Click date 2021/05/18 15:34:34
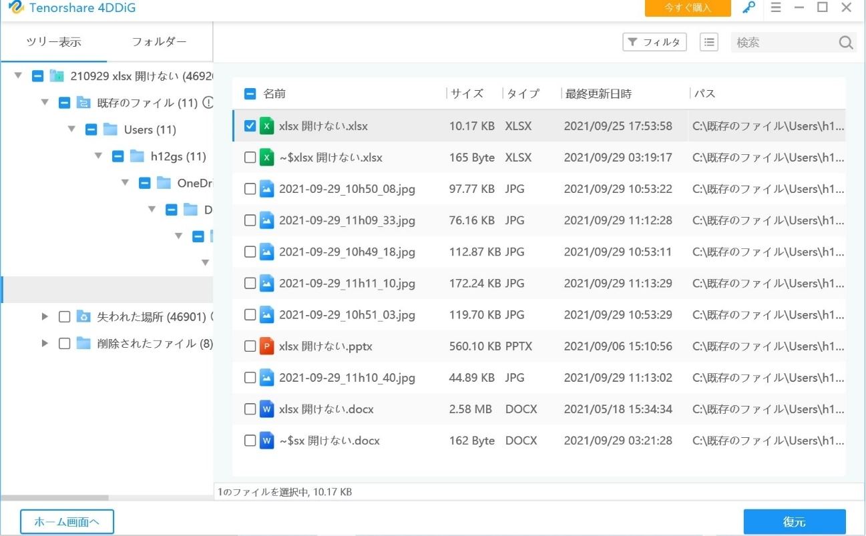This screenshot has height=536, width=866. click(618, 409)
